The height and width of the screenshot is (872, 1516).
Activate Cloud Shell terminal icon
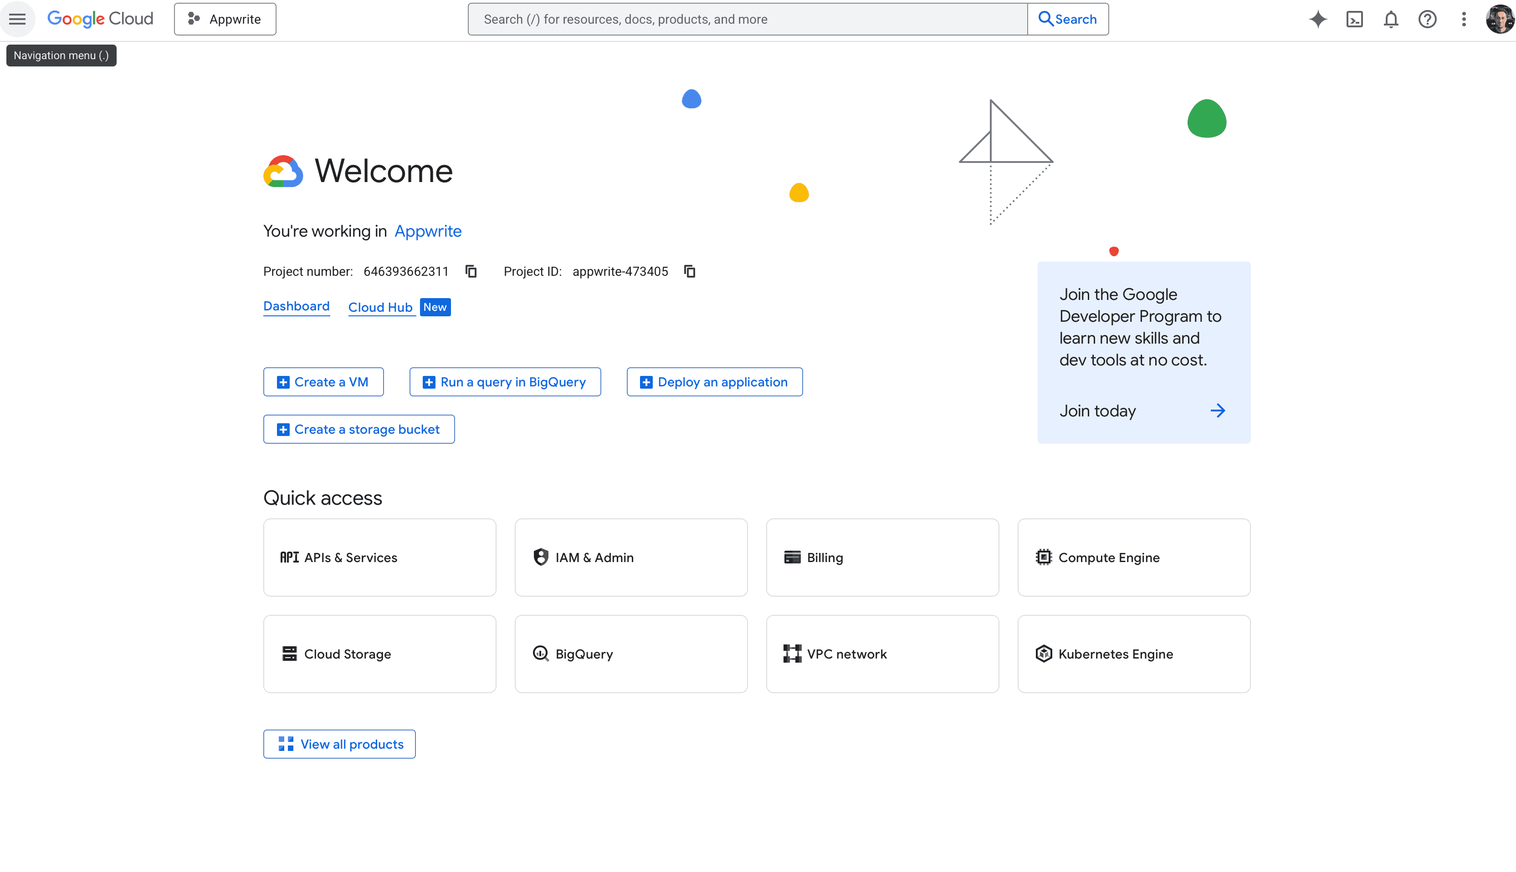(1354, 19)
